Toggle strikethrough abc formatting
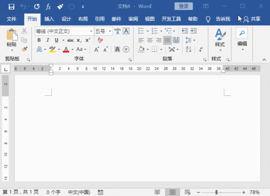The image size is (270, 196). 70,40
